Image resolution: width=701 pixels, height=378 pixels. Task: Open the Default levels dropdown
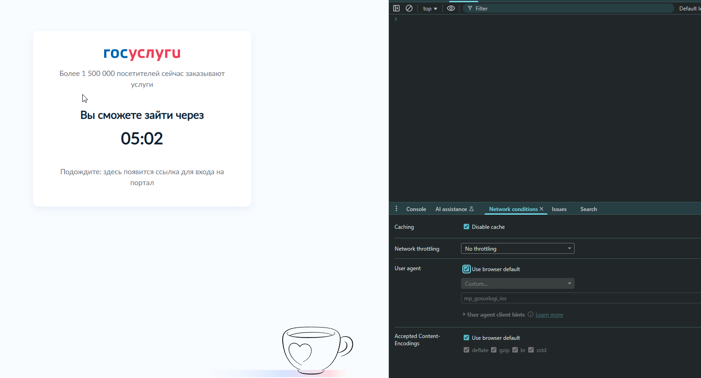(x=690, y=9)
